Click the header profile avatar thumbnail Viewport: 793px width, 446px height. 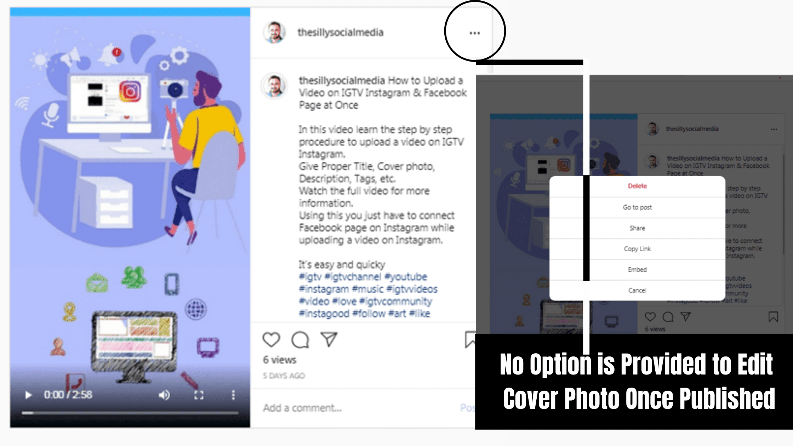click(x=274, y=32)
